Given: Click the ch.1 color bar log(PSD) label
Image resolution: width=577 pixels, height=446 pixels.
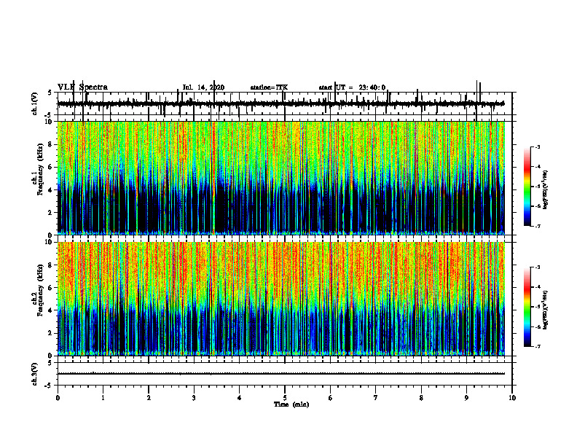Looking at the screenshot, I should click(x=546, y=189).
